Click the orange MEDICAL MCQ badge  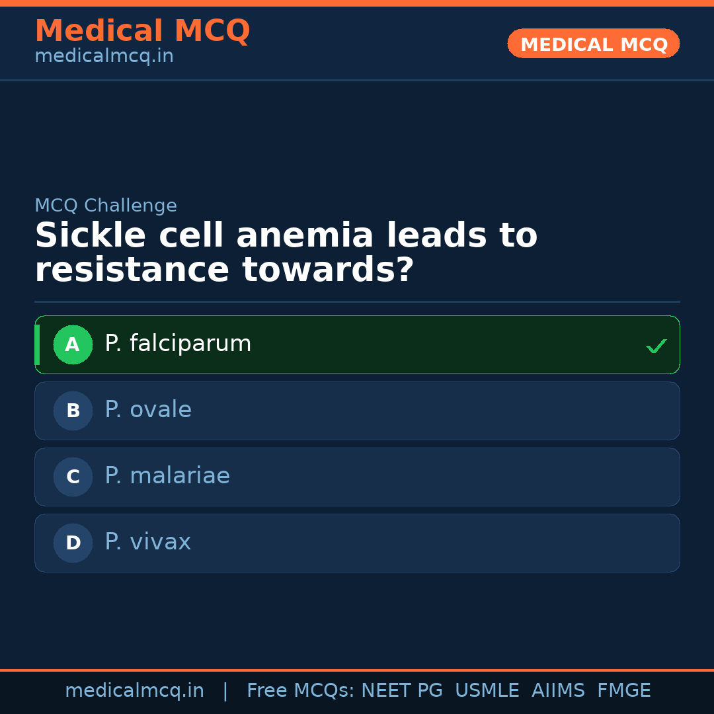tap(594, 44)
